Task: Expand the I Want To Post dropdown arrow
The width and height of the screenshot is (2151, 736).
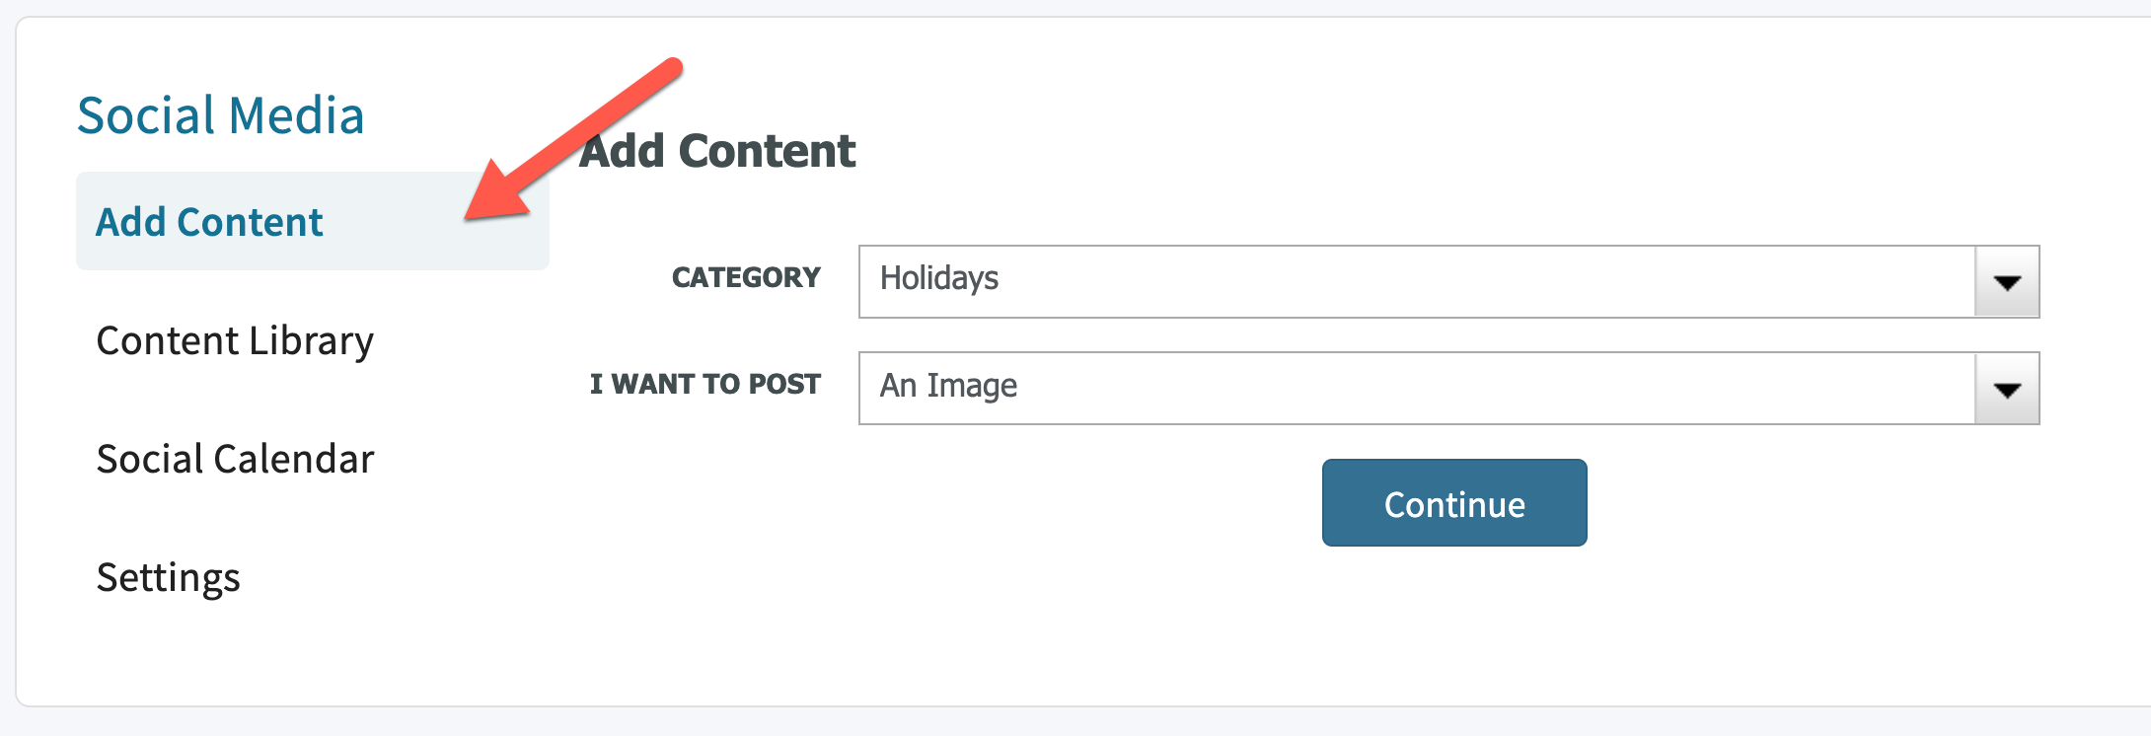Action: tap(2007, 389)
